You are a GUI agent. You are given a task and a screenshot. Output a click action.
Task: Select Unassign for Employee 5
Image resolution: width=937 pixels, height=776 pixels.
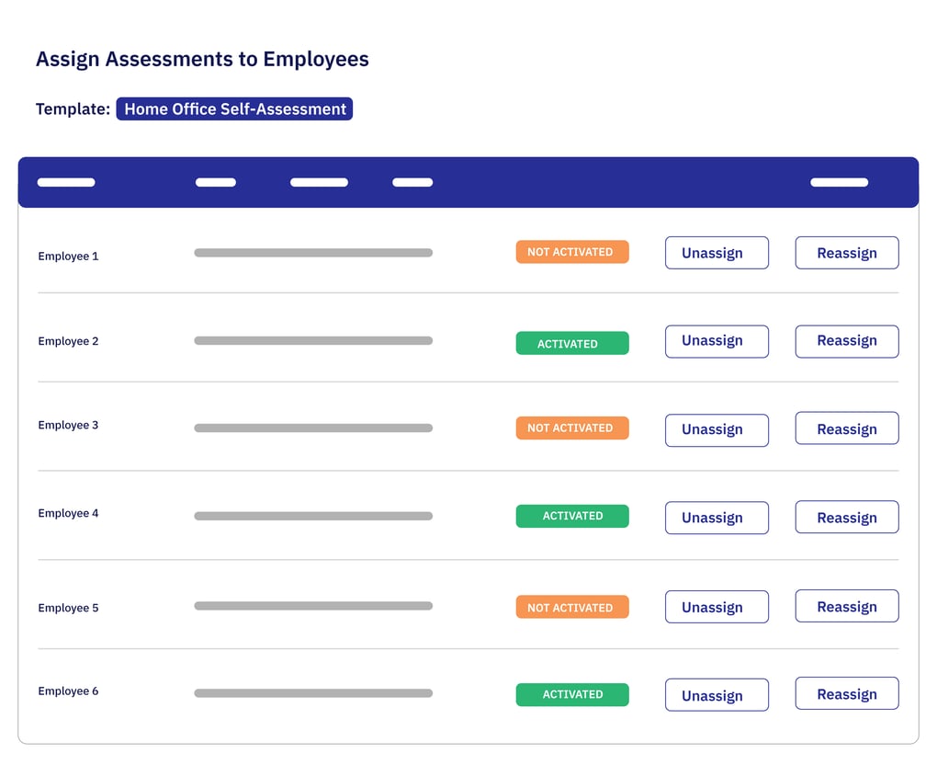pos(717,606)
